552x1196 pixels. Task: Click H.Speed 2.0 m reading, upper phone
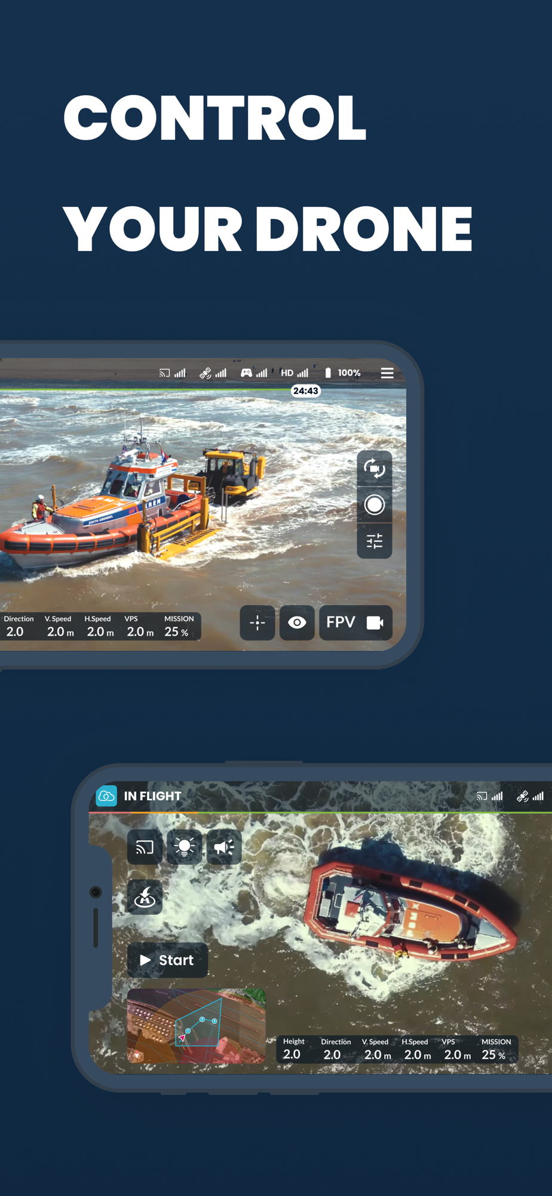(99, 626)
